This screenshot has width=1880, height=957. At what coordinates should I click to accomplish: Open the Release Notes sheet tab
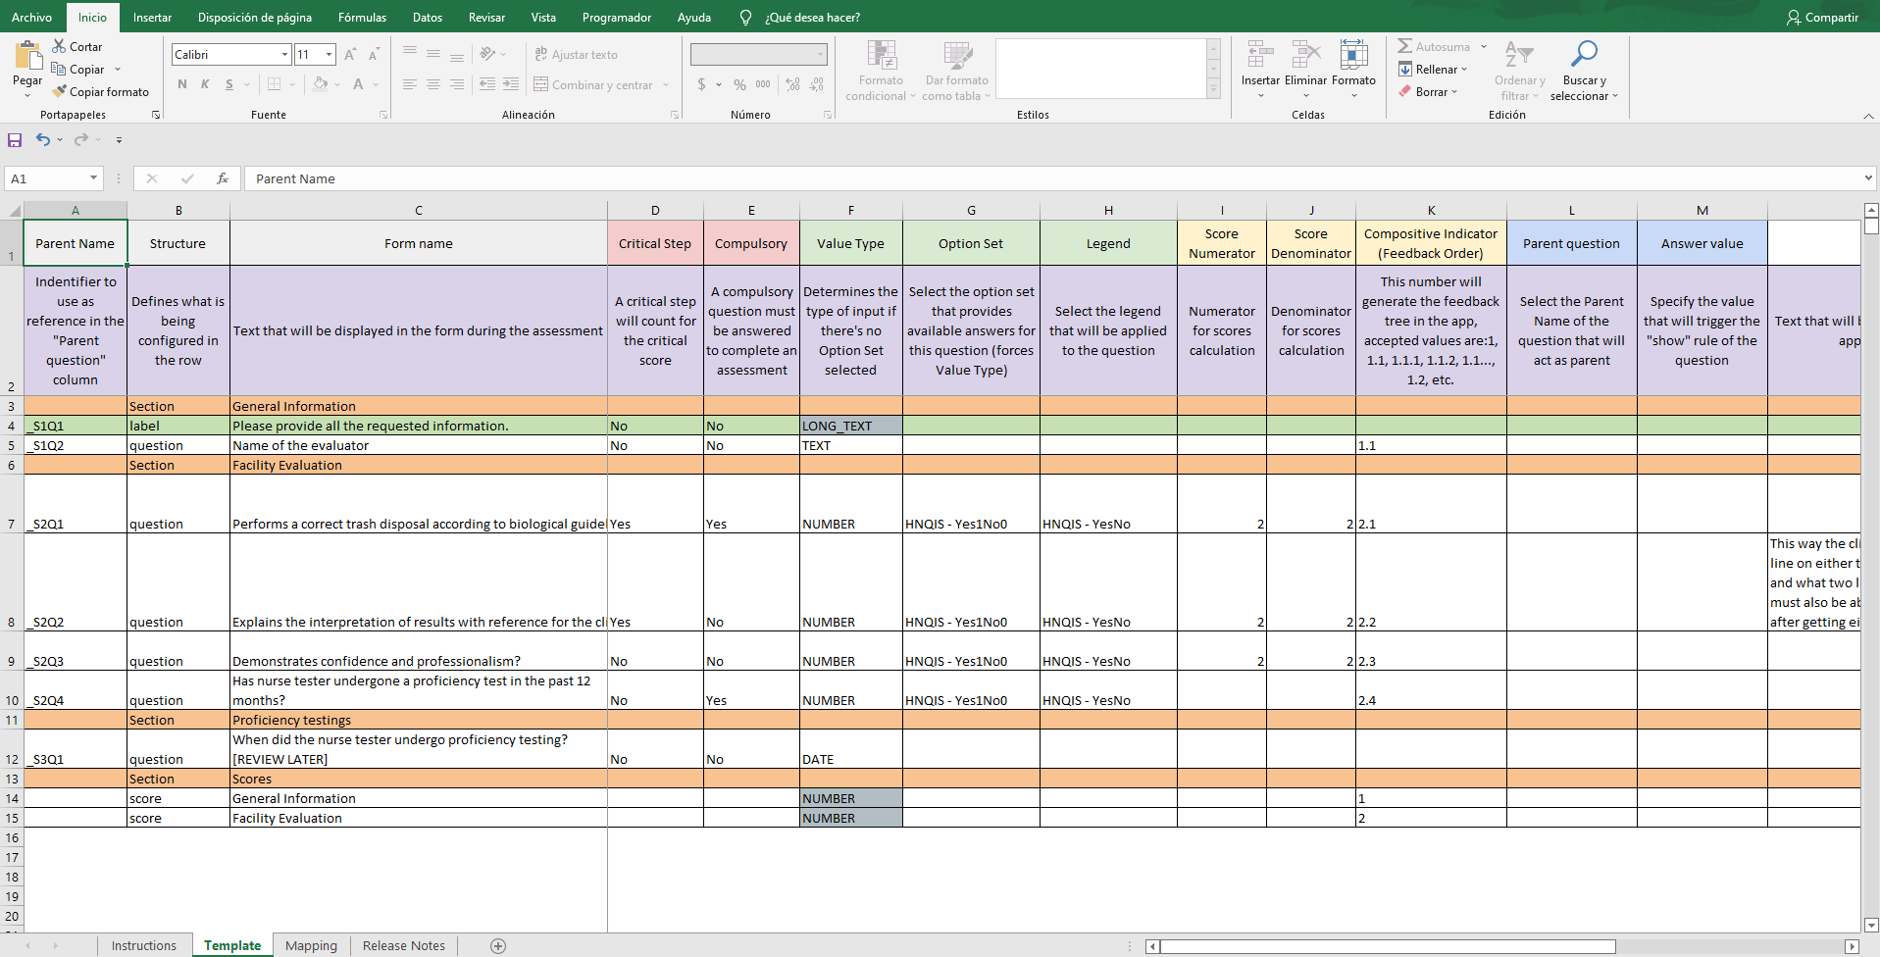point(404,945)
